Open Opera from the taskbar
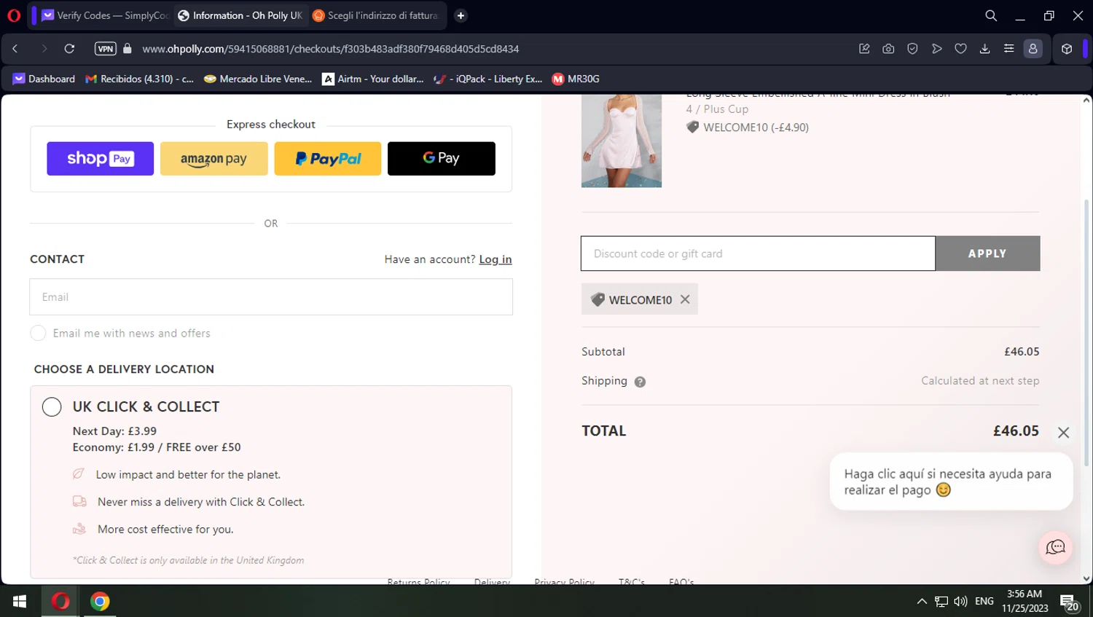Image resolution: width=1093 pixels, height=617 pixels. point(60,601)
